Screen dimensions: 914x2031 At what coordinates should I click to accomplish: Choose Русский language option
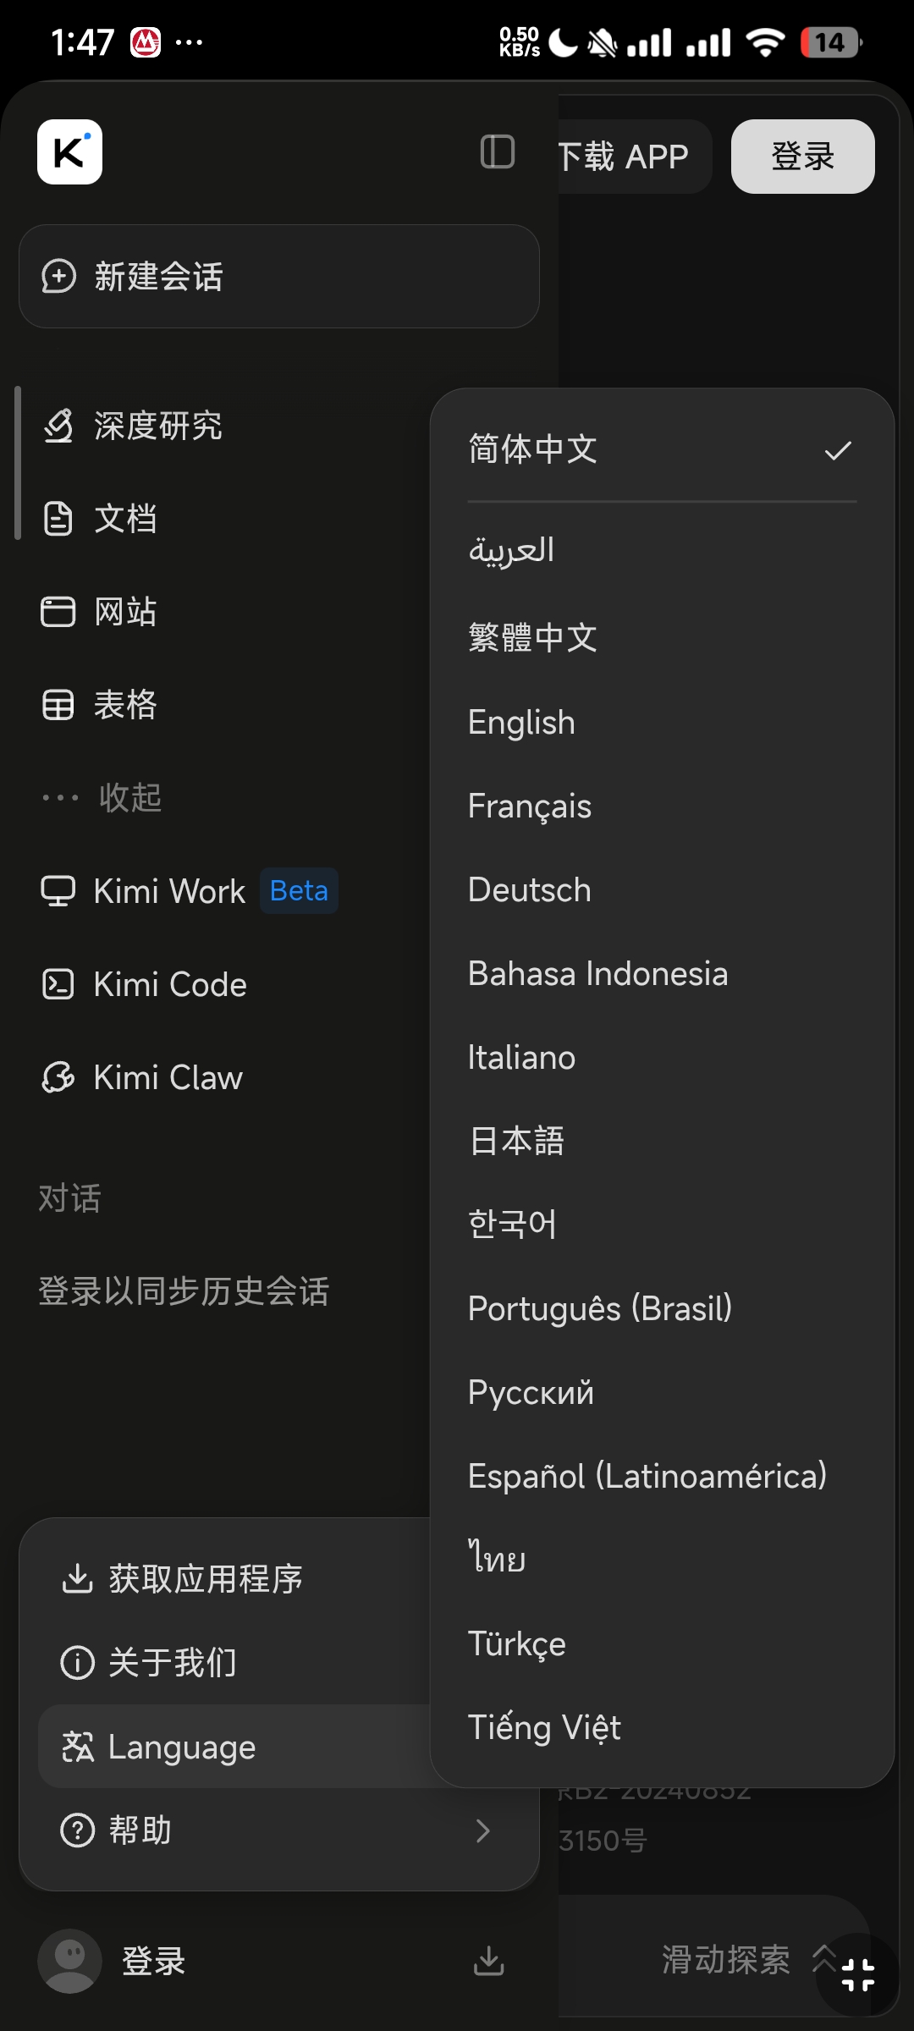(x=662, y=1392)
